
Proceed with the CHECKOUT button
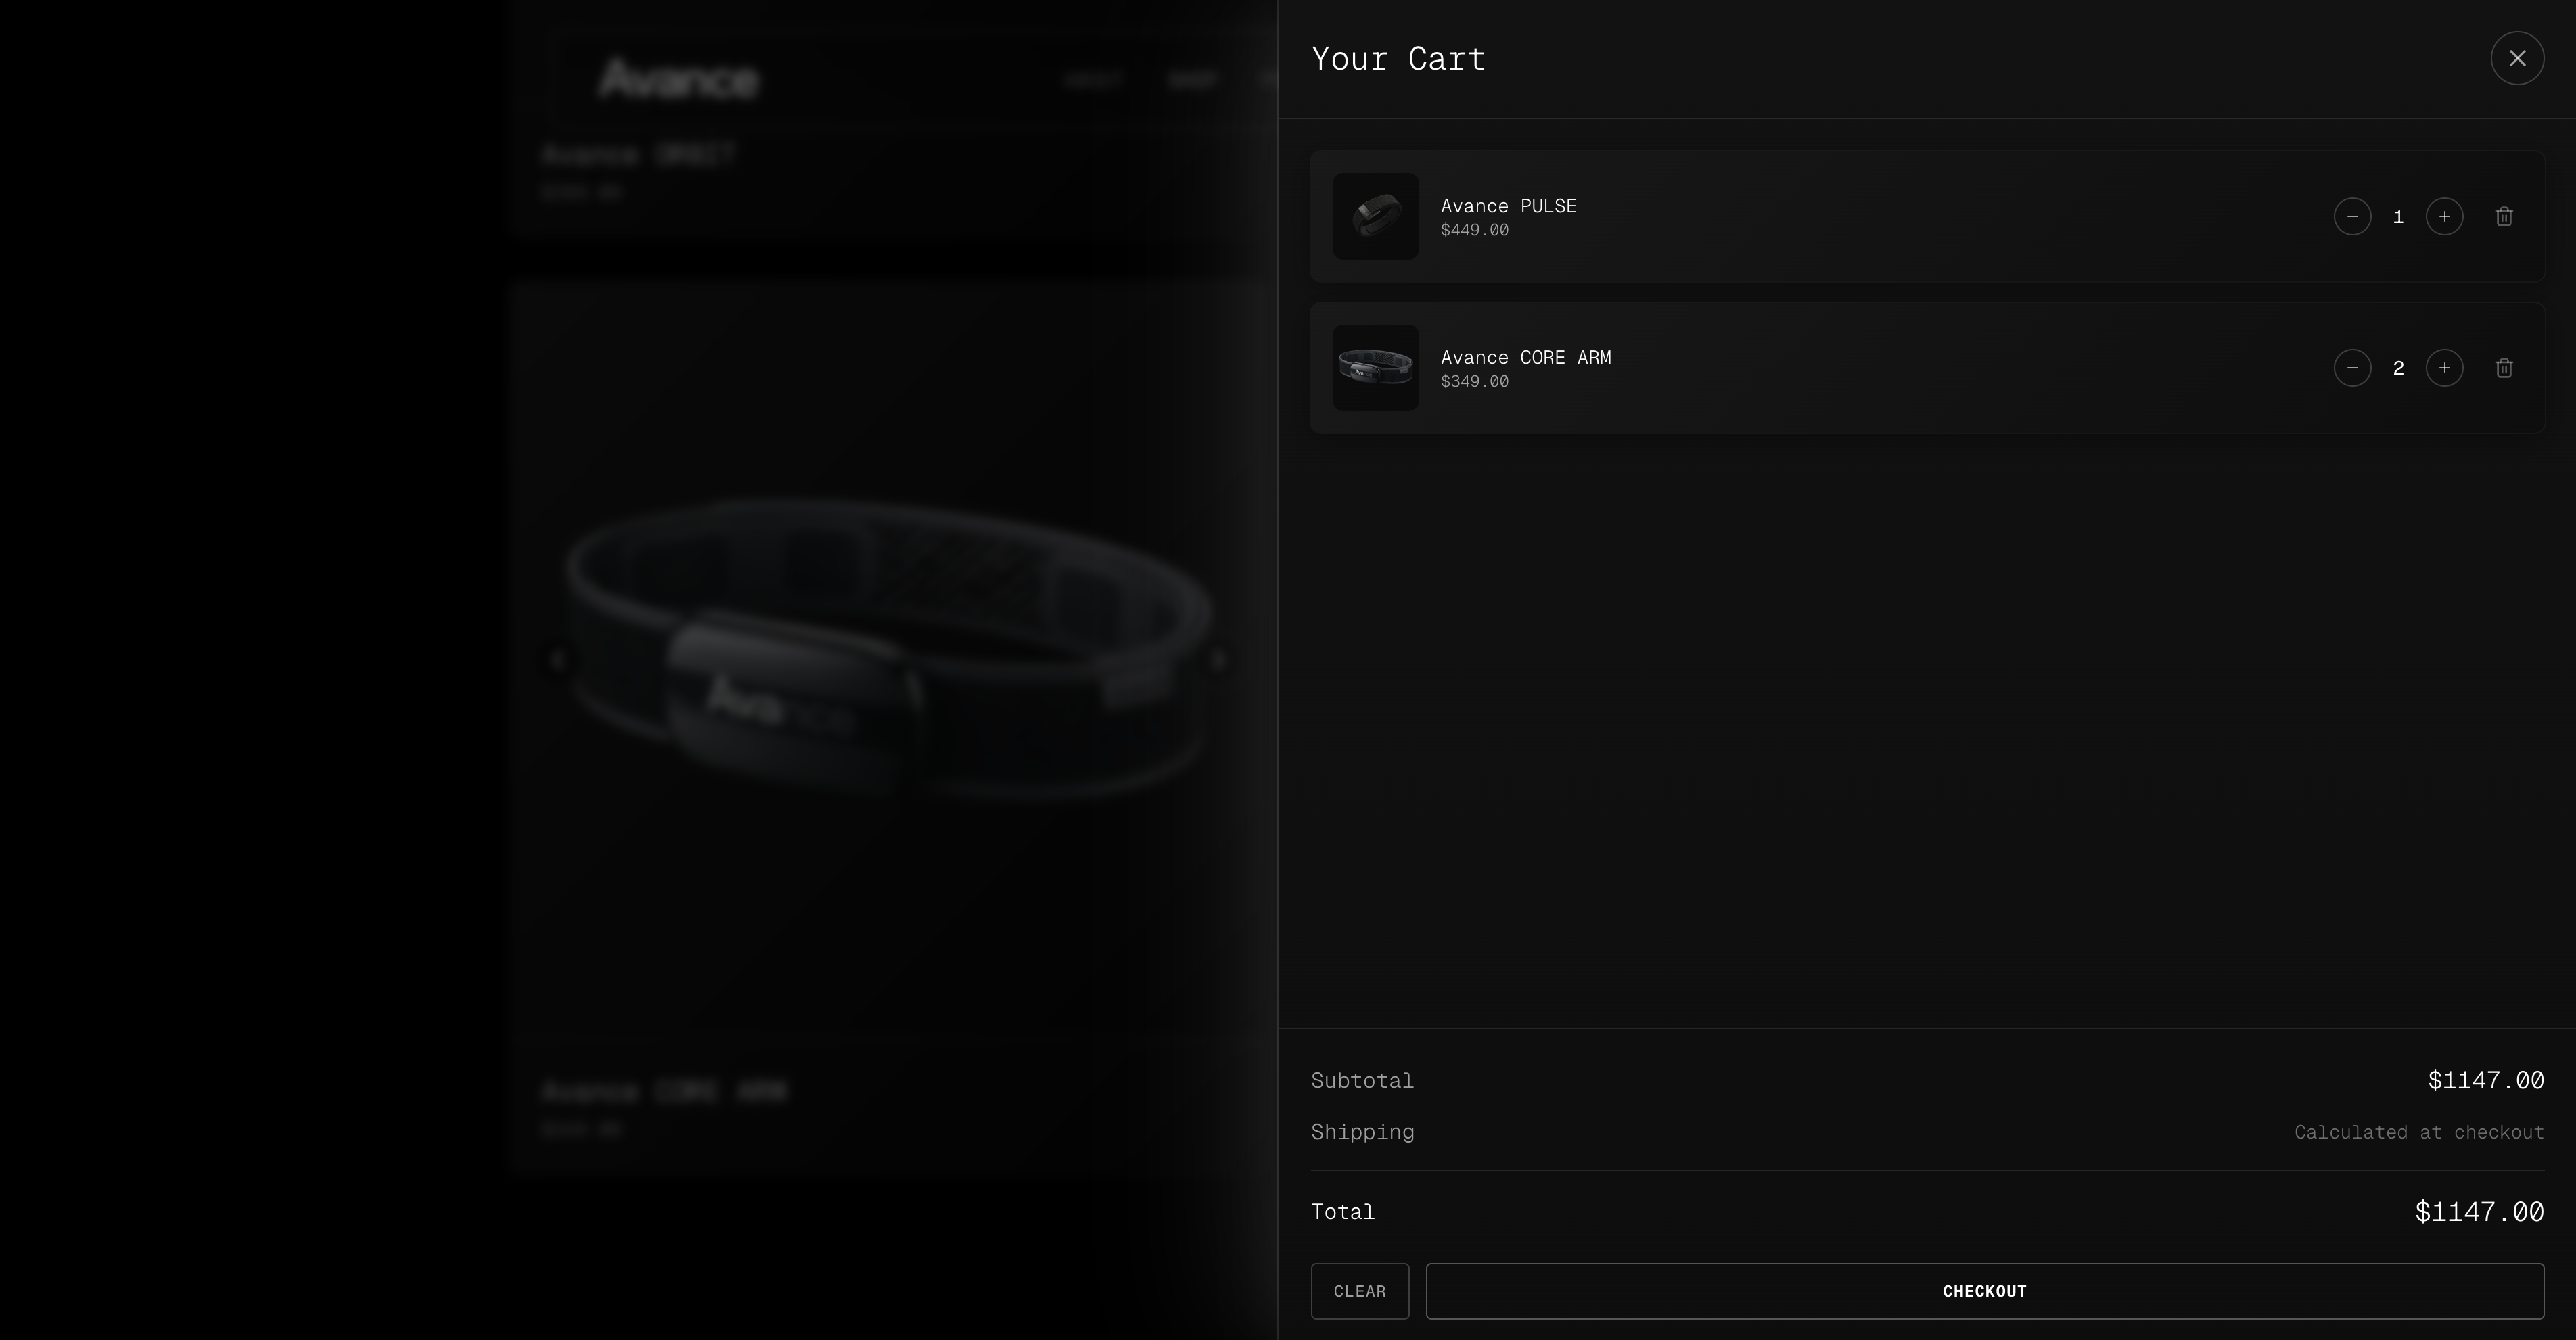[1984, 1291]
